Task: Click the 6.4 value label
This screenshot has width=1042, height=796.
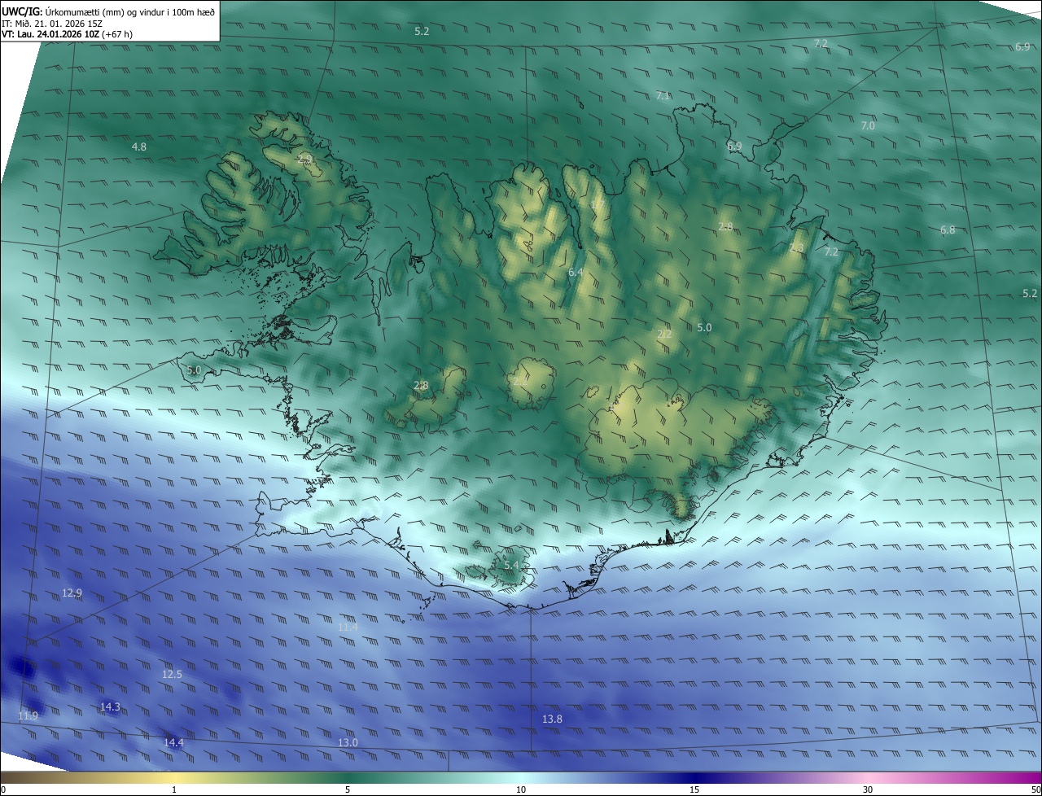Action: [576, 273]
